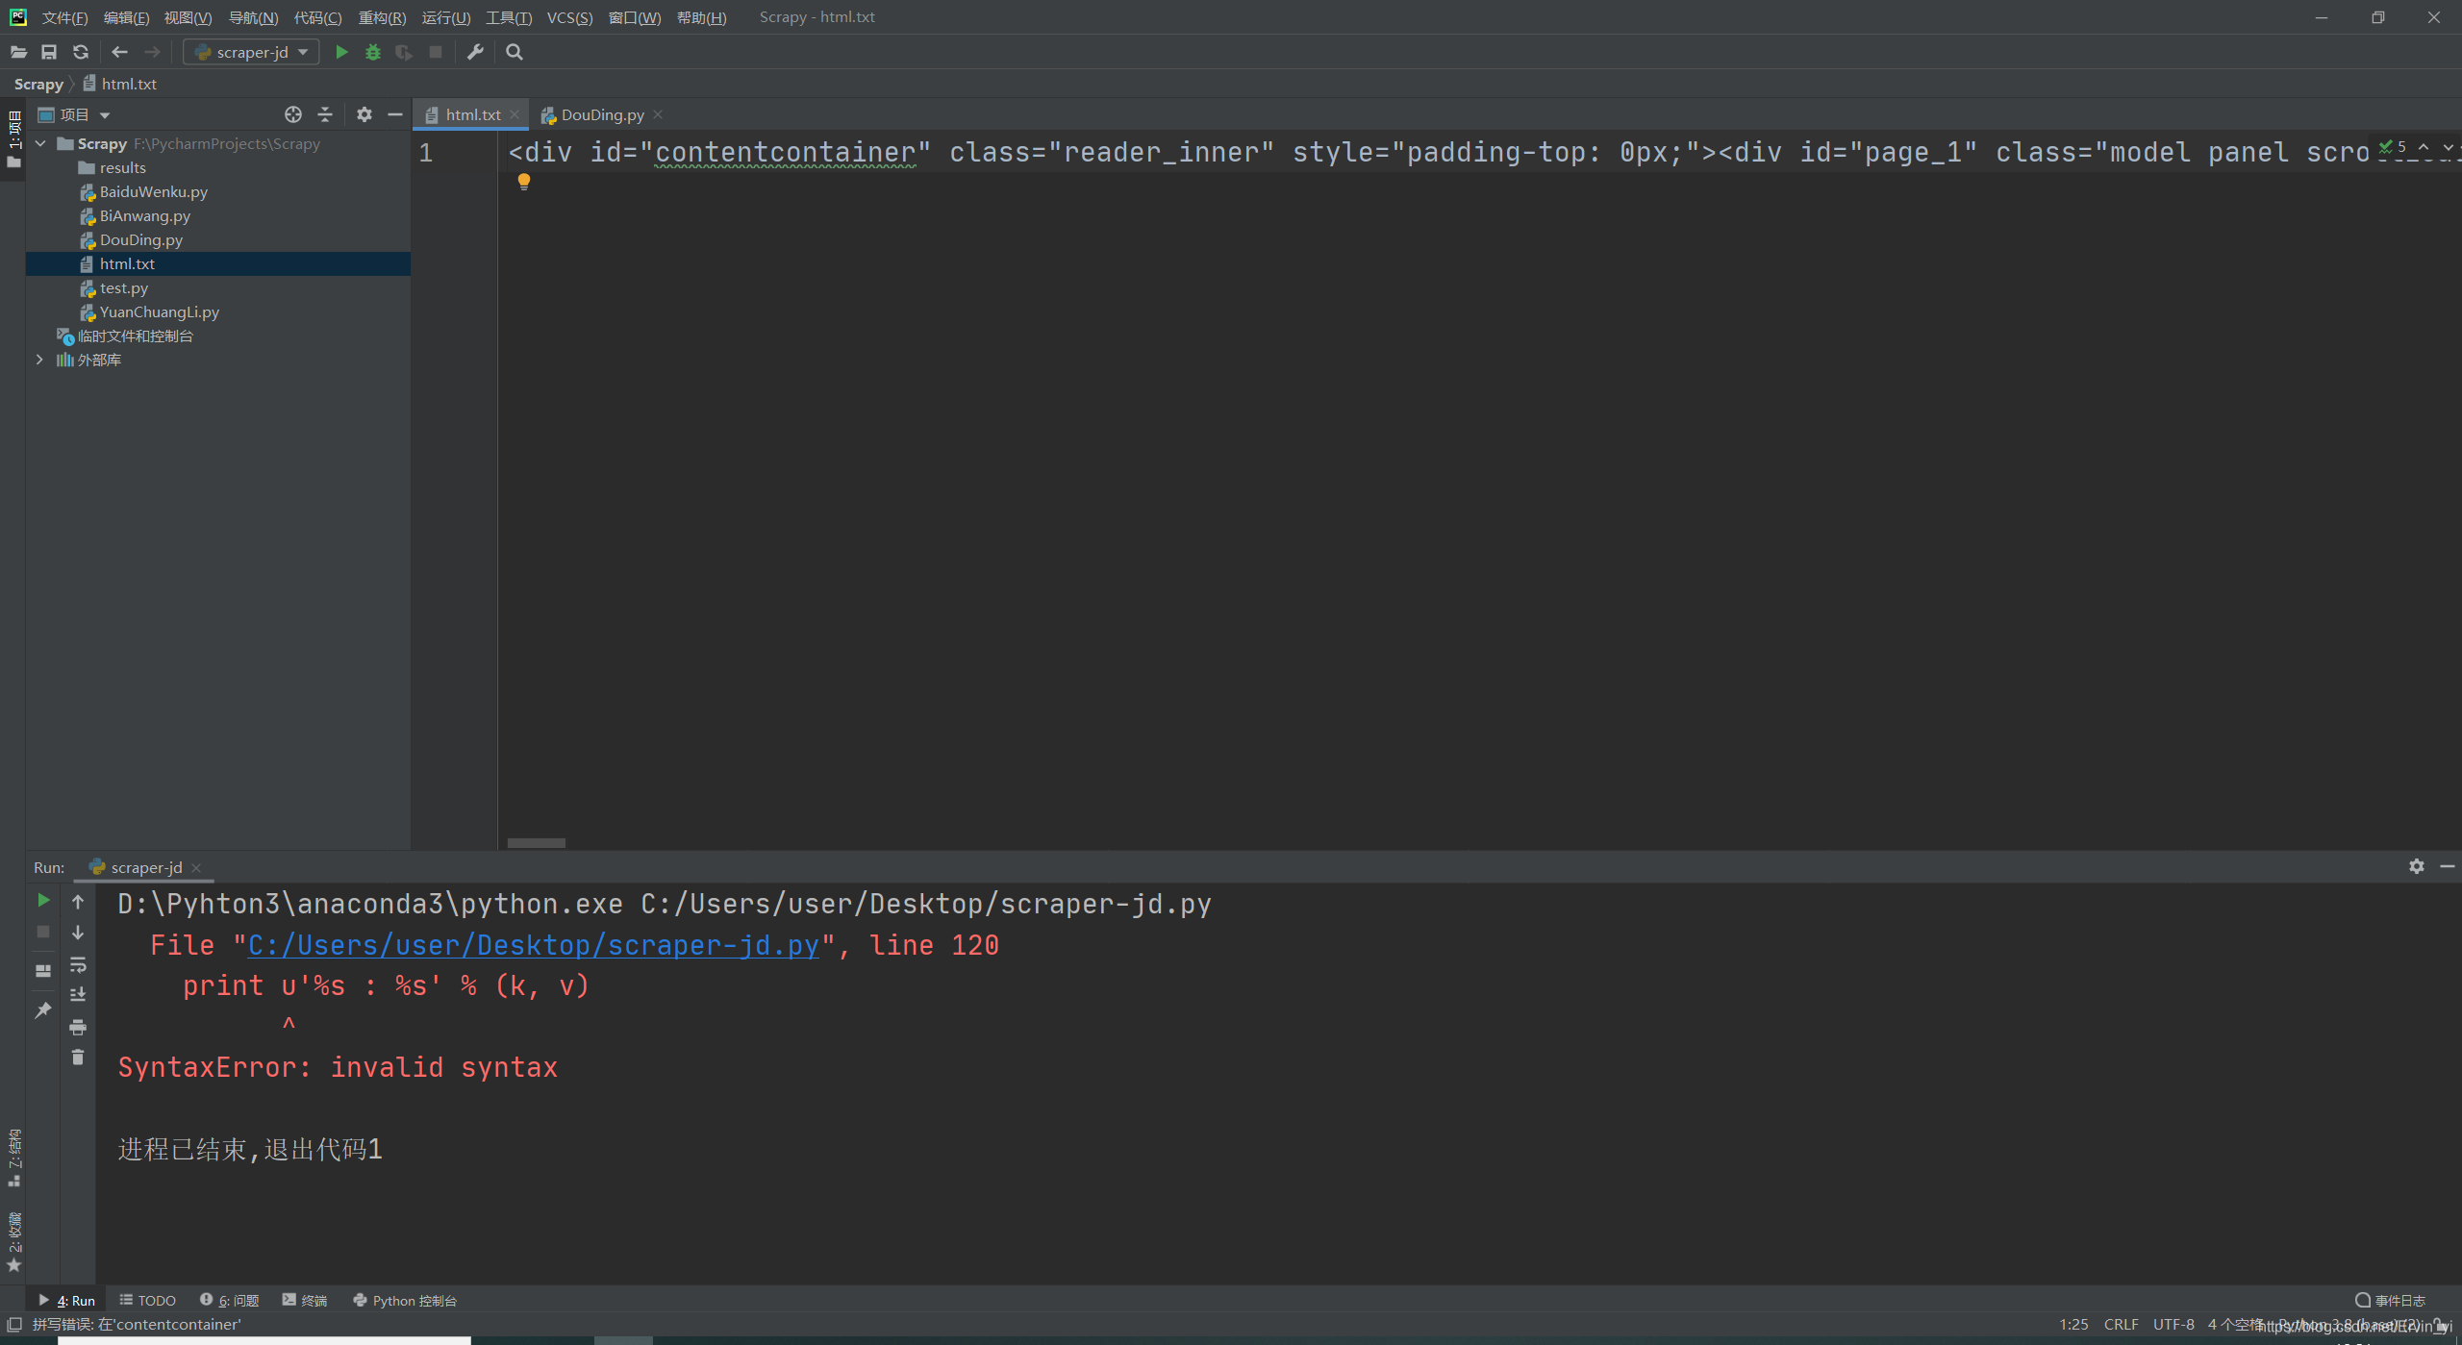Collapse all in project panel icon

[325, 114]
